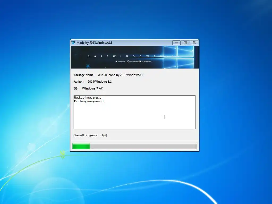Click the Backup imageres.dll log line
Image resolution: width=272 pixels, height=204 pixels.
(89, 97)
